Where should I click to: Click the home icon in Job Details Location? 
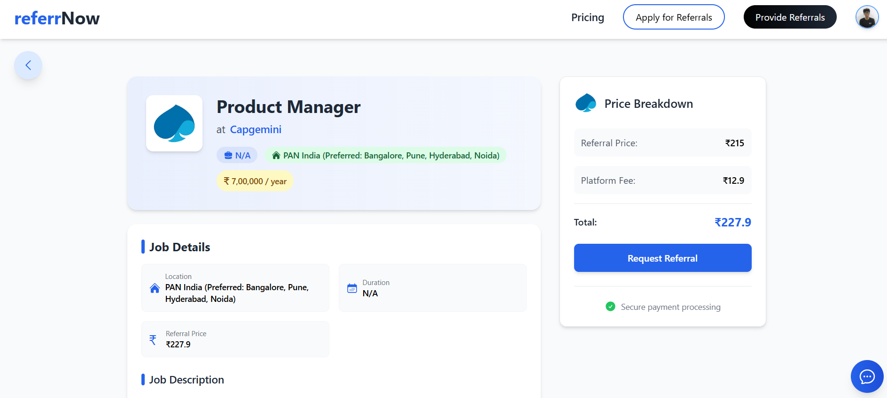pyautogui.click(x=155, y=288)
